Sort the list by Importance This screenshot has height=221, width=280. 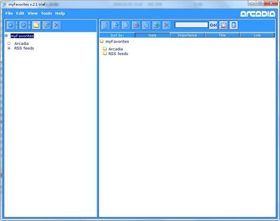[x=187, y=35]
